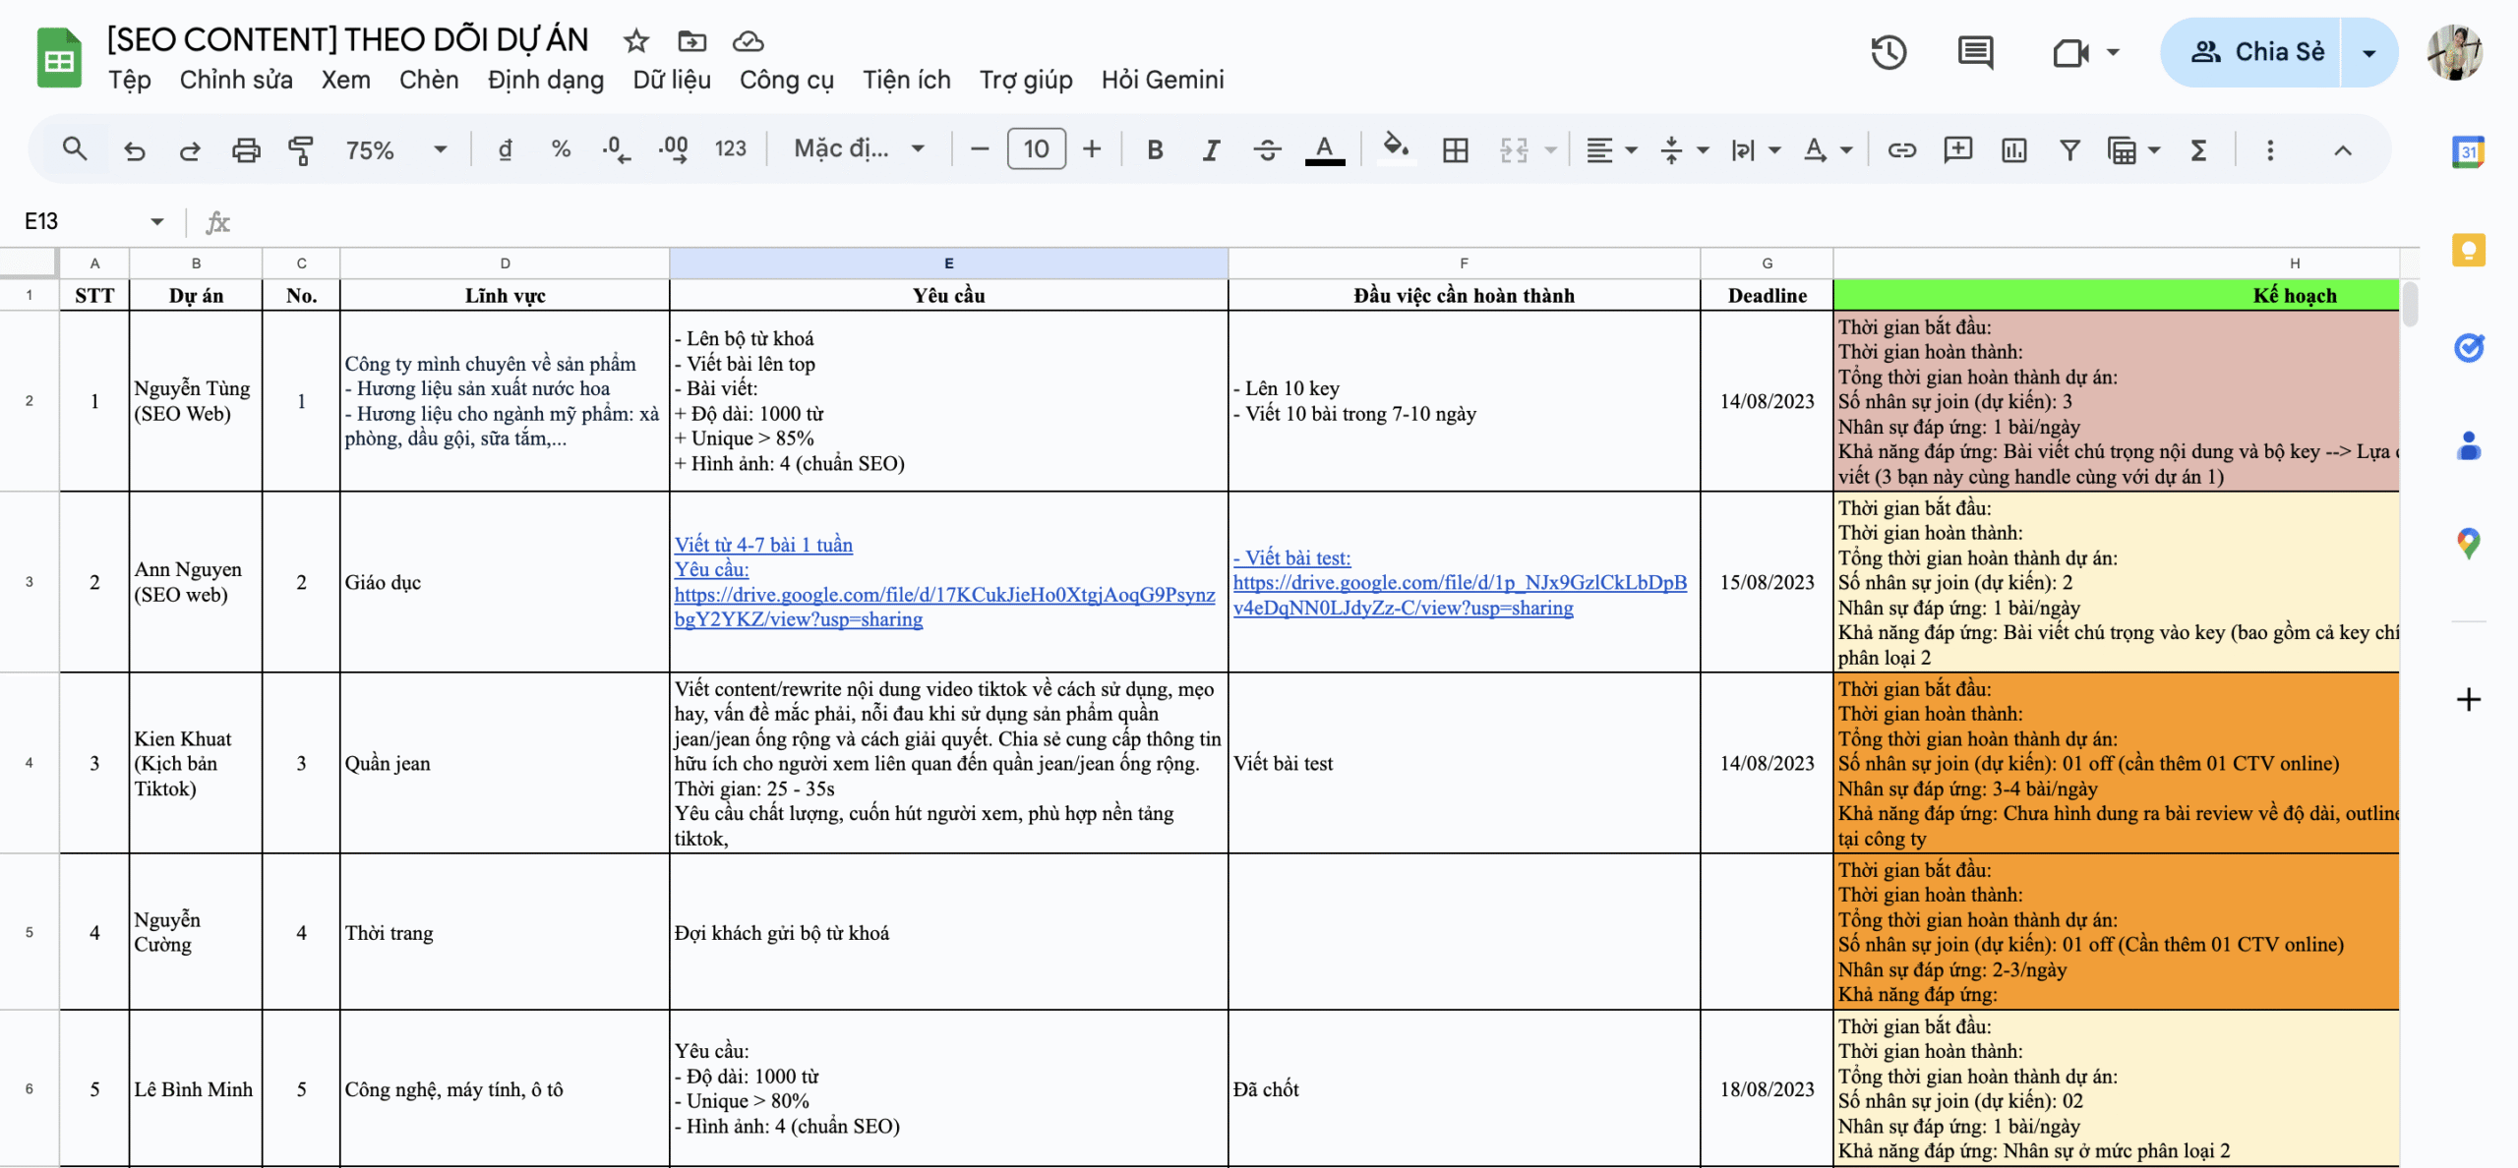Screen dimensions: 2518x1168
Task: Open the Dữ liệu menu
Action: [671, 80]
